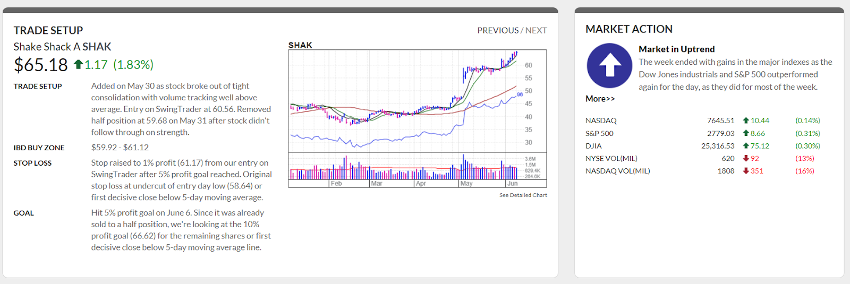Click the Feb label on chart axis

point(336,184)
